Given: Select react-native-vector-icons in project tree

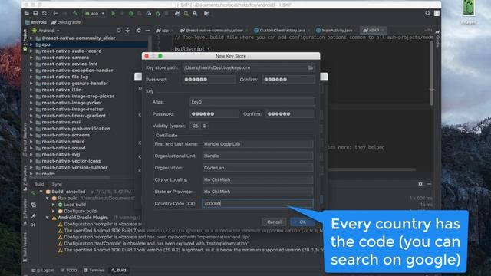Looking at the screenshot, I should (71, 161).
